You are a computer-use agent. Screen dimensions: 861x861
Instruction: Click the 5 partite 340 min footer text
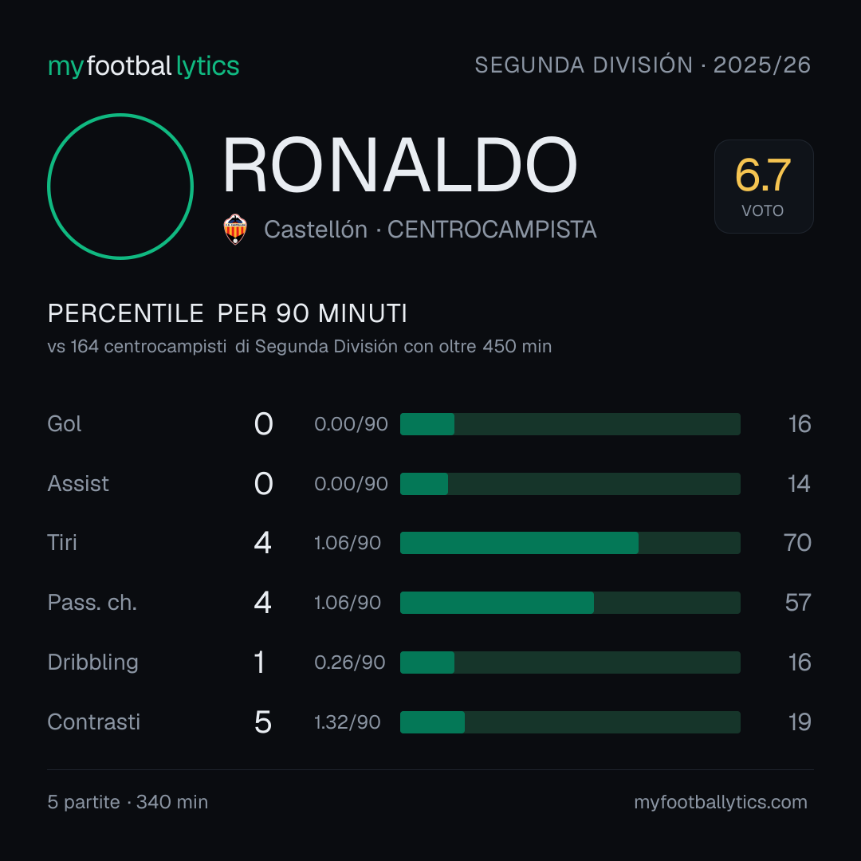coord(128,802)
